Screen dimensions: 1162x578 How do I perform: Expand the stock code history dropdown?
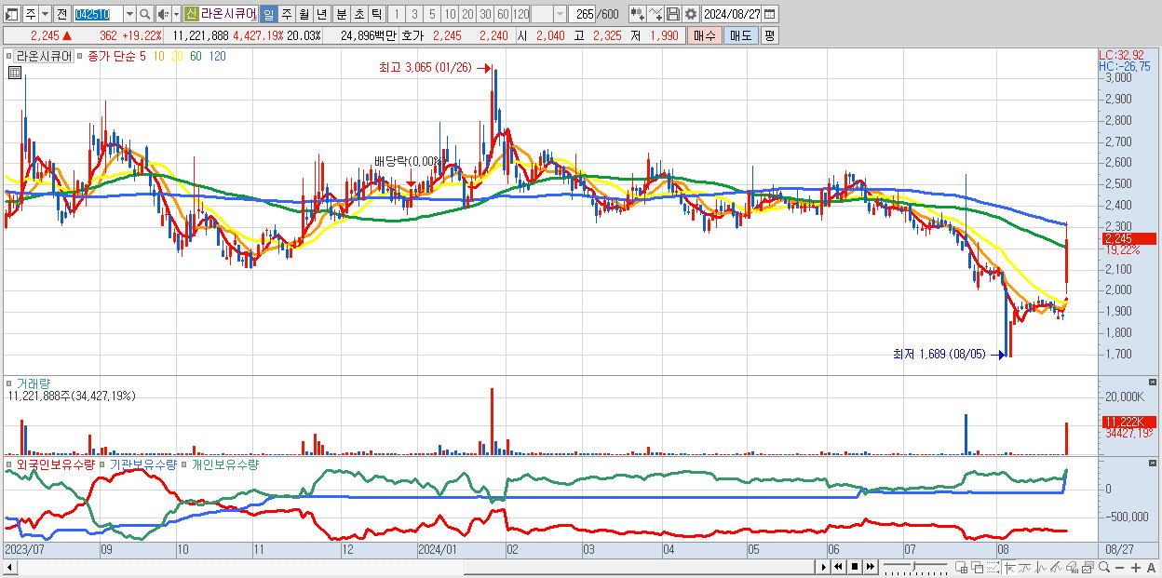(x=129, y=14)
